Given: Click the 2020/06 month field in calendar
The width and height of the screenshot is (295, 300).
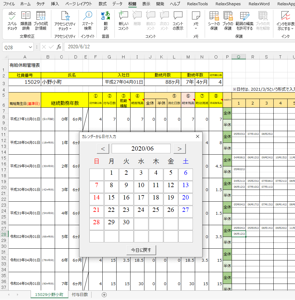Looking at the screenshot, I should click(x=141, y=149).
